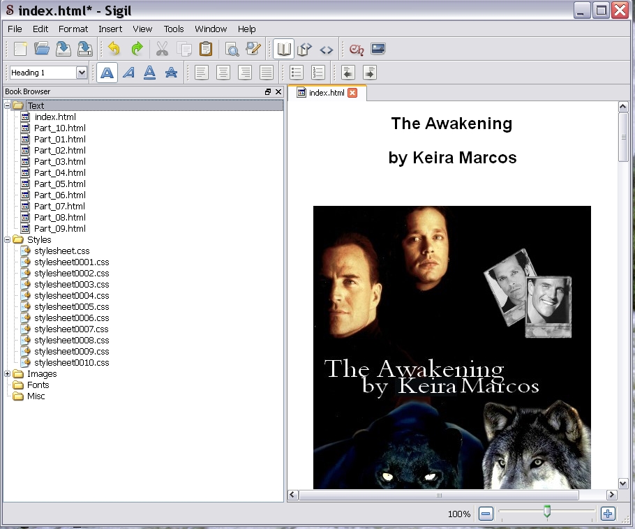Float the Book Browser panel
The image size is (635, 529).
coord(268,92)
